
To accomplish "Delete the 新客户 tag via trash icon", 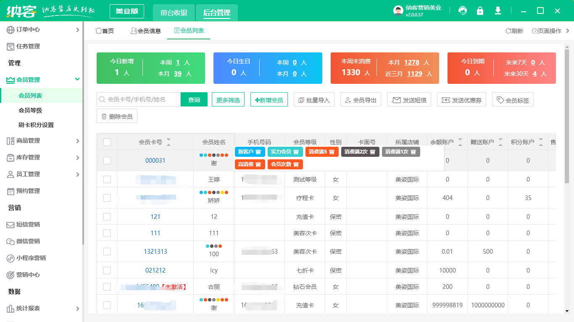I will [x=258, y=152].
